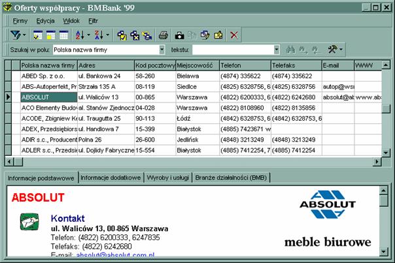The width and height of the screenshot is (395, 263).
Task: Click the invert marked records icon
Action: coord(147,35)
